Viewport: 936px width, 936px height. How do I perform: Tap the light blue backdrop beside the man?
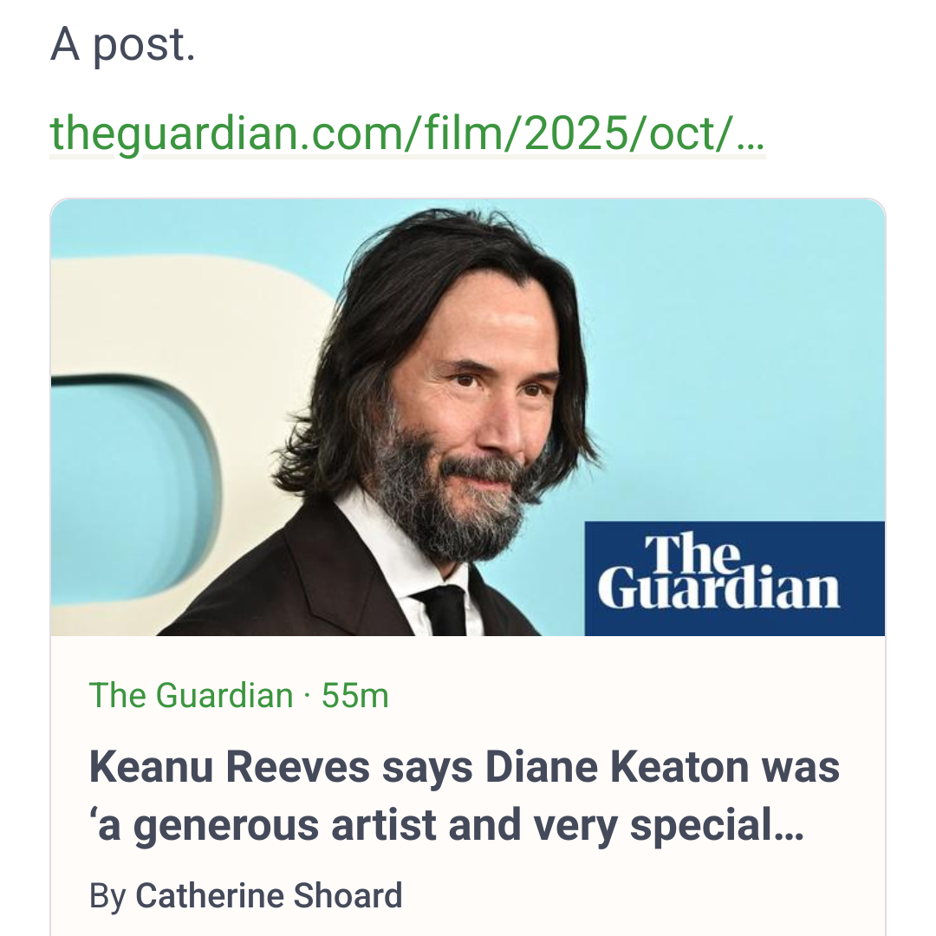(737, 347)
